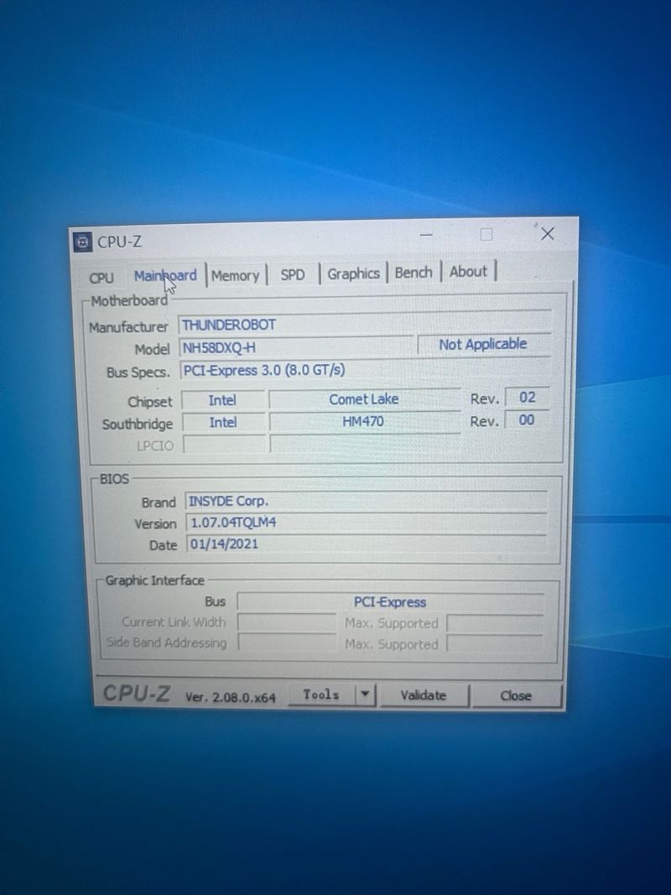Click the Close button
The height and width of the screenshot is (895, 671).
pyautogui.click(x=516, y=696)
